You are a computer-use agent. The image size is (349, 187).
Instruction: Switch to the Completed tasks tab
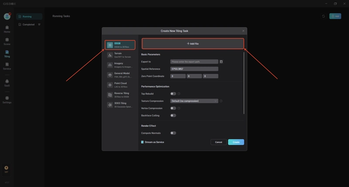pyautogui.click(x=29, y=25)
